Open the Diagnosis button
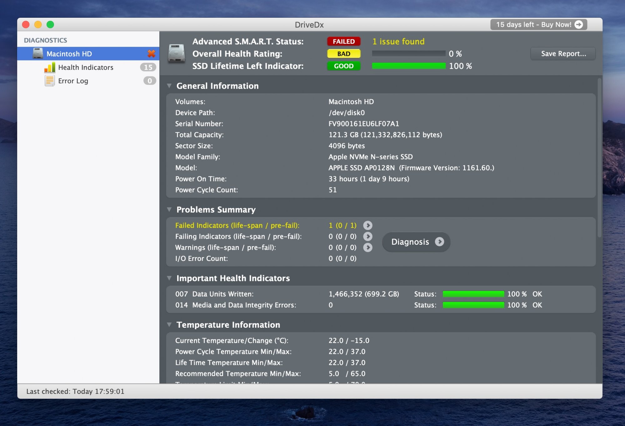625x426 pixels. click(416, 242)
